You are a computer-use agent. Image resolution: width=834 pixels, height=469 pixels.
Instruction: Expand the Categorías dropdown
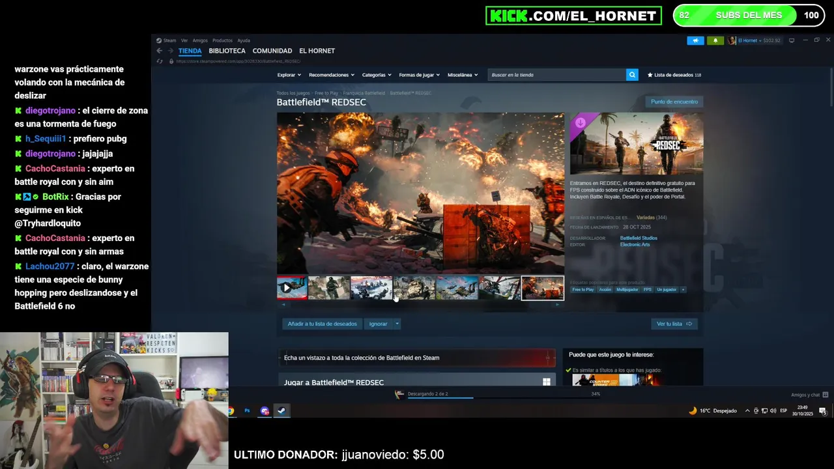click(377, 75)
